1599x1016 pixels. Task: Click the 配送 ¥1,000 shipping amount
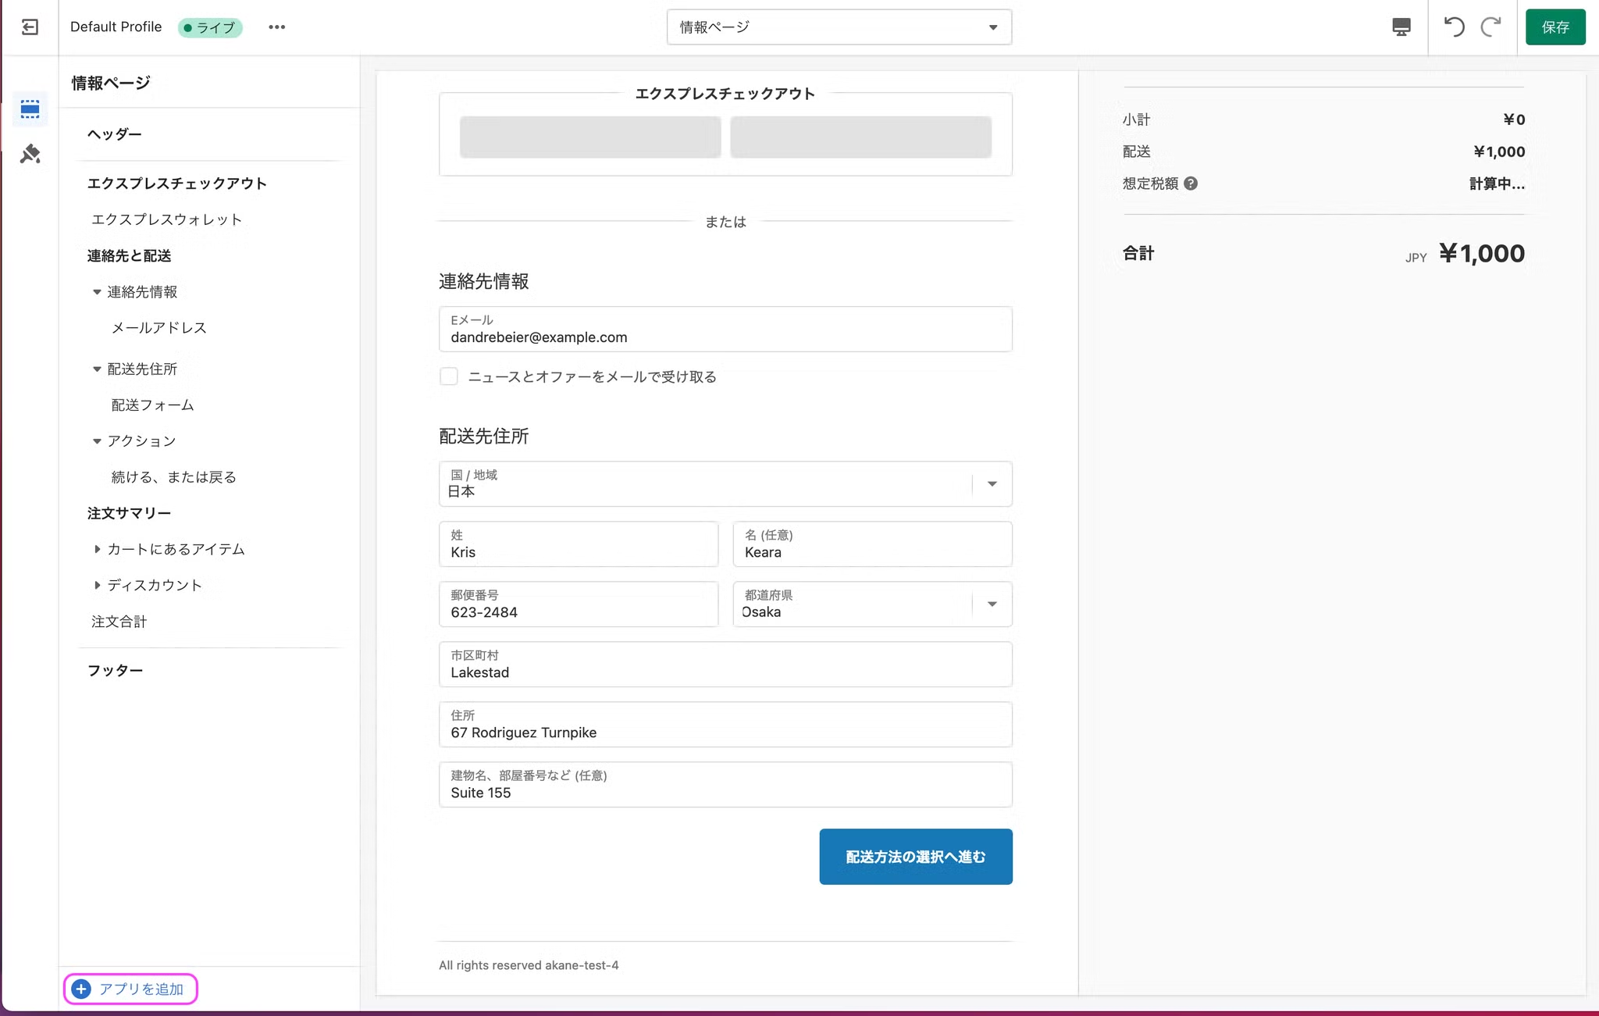[1499, 152]
